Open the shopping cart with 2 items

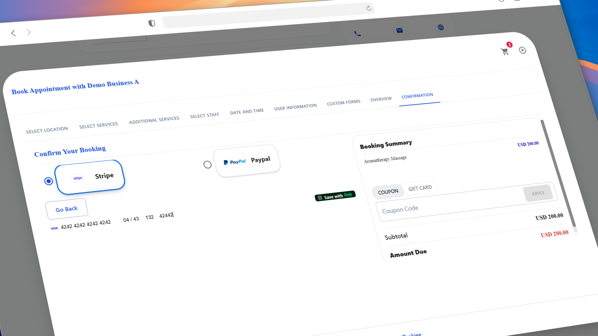[x=505, y=52]
